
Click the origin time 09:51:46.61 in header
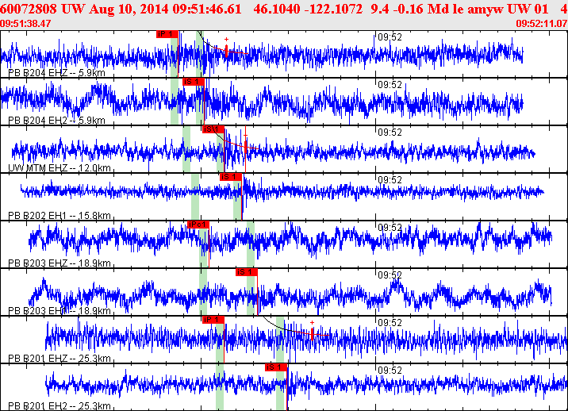click(x=207, y=9)
